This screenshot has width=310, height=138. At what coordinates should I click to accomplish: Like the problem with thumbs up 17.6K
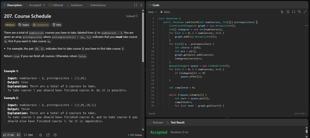9,135
